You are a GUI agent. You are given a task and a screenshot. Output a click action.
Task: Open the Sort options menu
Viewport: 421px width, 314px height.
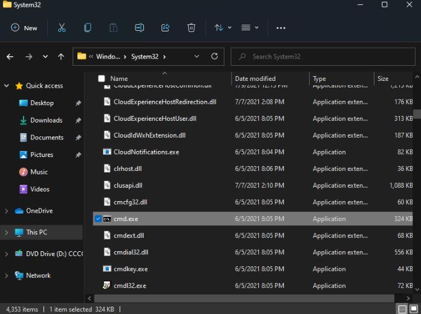(x=223, y=28)
